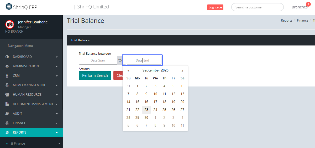Click the Administration gear icon

(7, 66)
